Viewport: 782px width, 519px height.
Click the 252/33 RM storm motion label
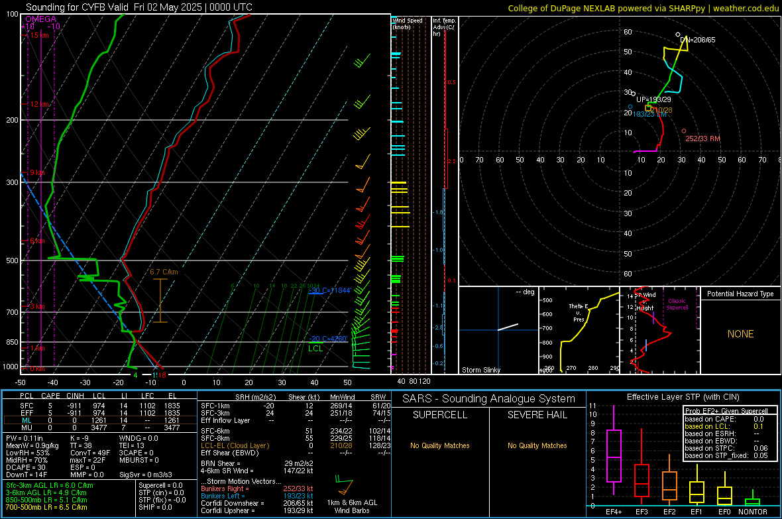(x=702, y=139)
